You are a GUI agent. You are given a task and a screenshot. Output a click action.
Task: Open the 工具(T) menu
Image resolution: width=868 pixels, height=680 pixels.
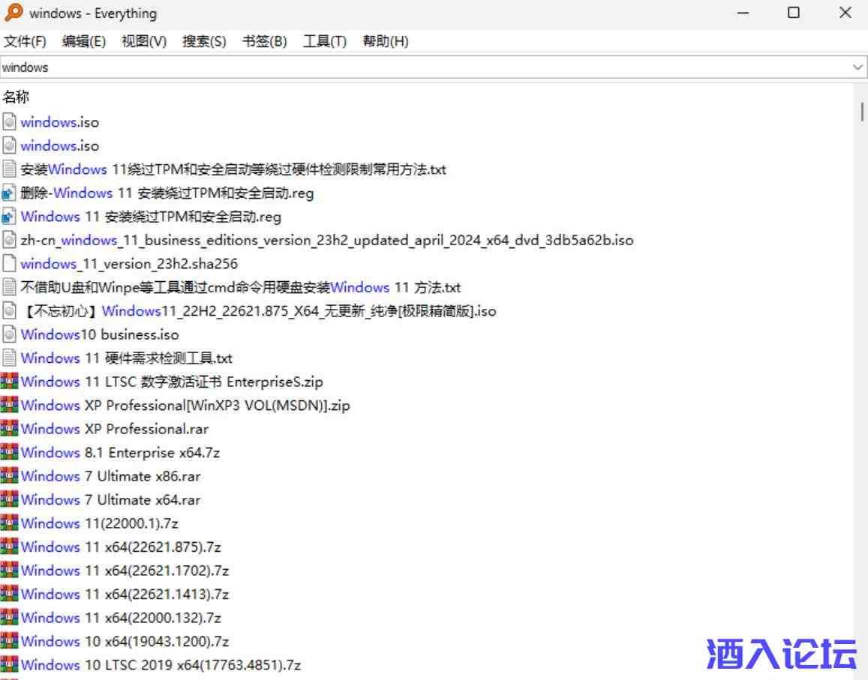[324, 41]
